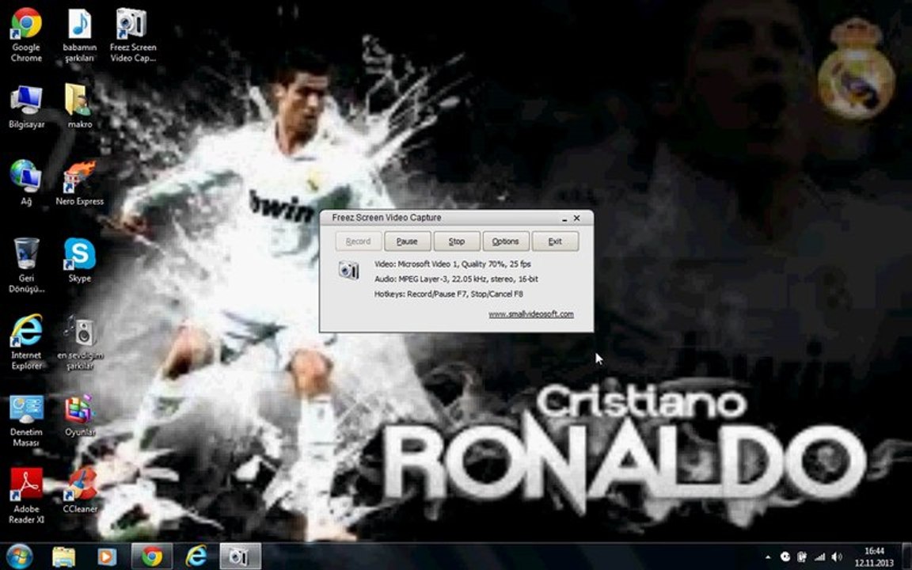Open Google Chrome desktop shortcut

26,35
